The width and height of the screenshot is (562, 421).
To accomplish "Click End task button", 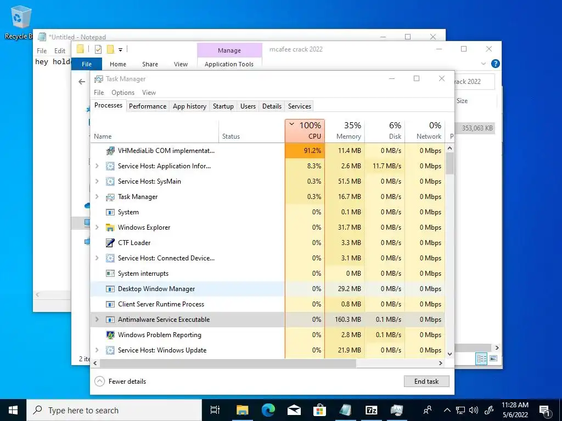I will (x=426, y=382).
